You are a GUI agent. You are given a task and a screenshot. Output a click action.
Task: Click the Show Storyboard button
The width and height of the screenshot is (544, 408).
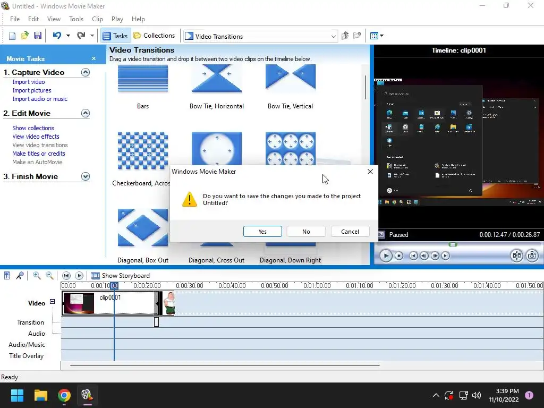pos(121,276)
